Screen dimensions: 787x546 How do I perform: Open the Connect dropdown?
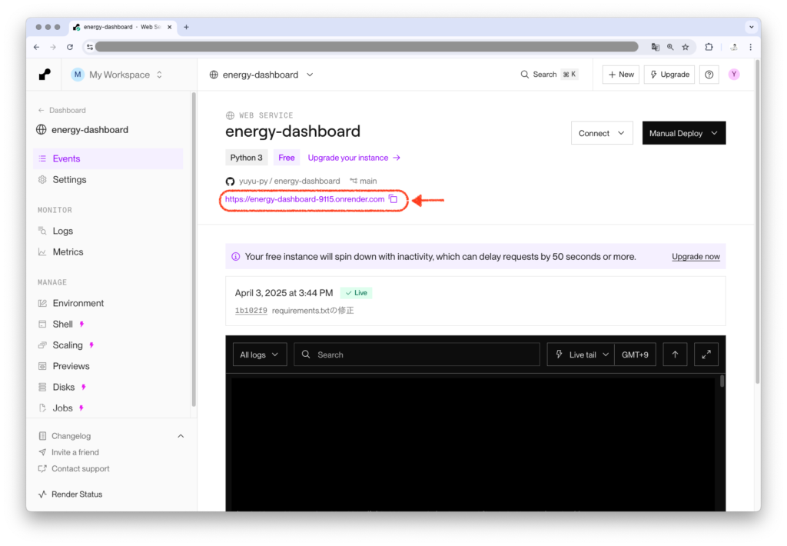(x=602, y=133)
